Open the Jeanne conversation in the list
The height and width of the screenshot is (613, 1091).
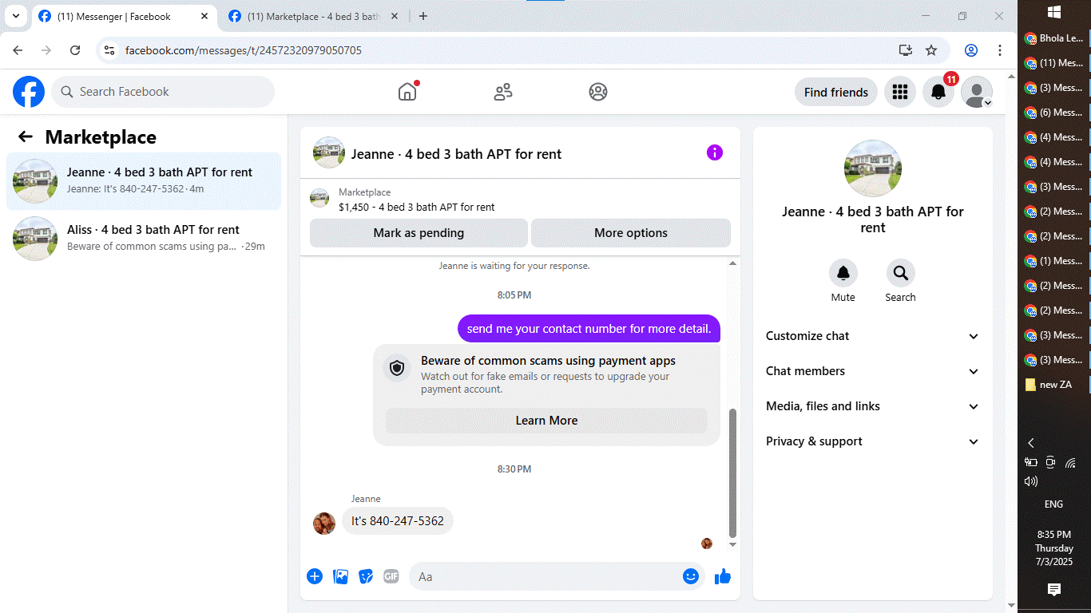144,181
